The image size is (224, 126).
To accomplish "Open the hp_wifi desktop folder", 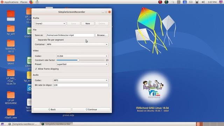I will coord(11,30).
